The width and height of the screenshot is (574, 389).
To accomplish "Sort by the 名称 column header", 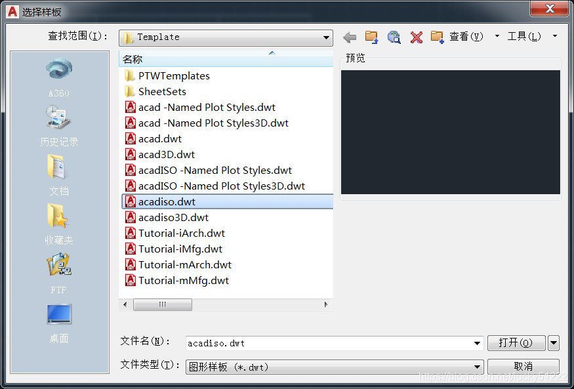I will pos(226,59).
